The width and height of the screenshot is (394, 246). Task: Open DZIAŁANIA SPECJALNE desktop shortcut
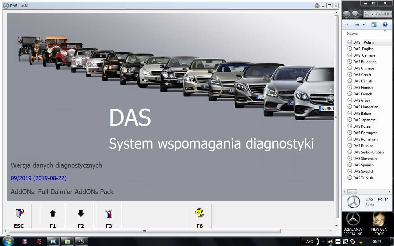pos(353,224)
